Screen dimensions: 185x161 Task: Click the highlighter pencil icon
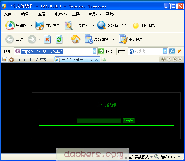(179, 51)
